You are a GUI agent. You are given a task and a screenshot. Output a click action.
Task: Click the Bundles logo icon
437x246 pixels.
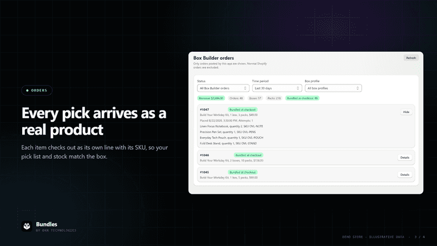(27, 226)
